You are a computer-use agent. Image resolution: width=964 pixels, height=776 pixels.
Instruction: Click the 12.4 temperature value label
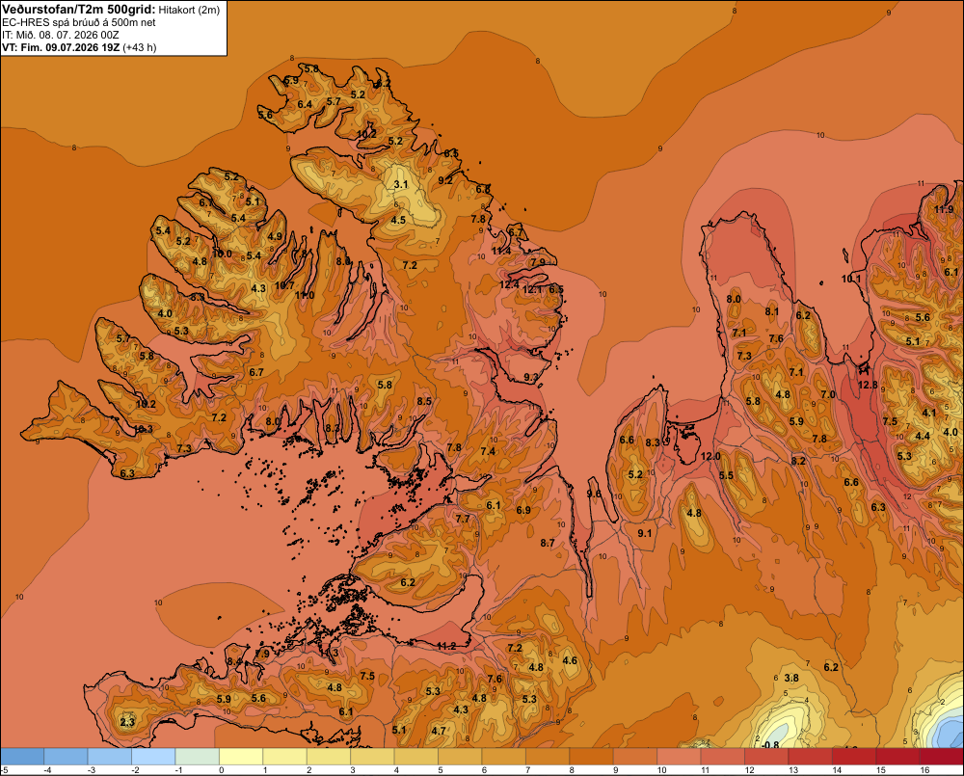pyautogui.click(x=509, y=284)
